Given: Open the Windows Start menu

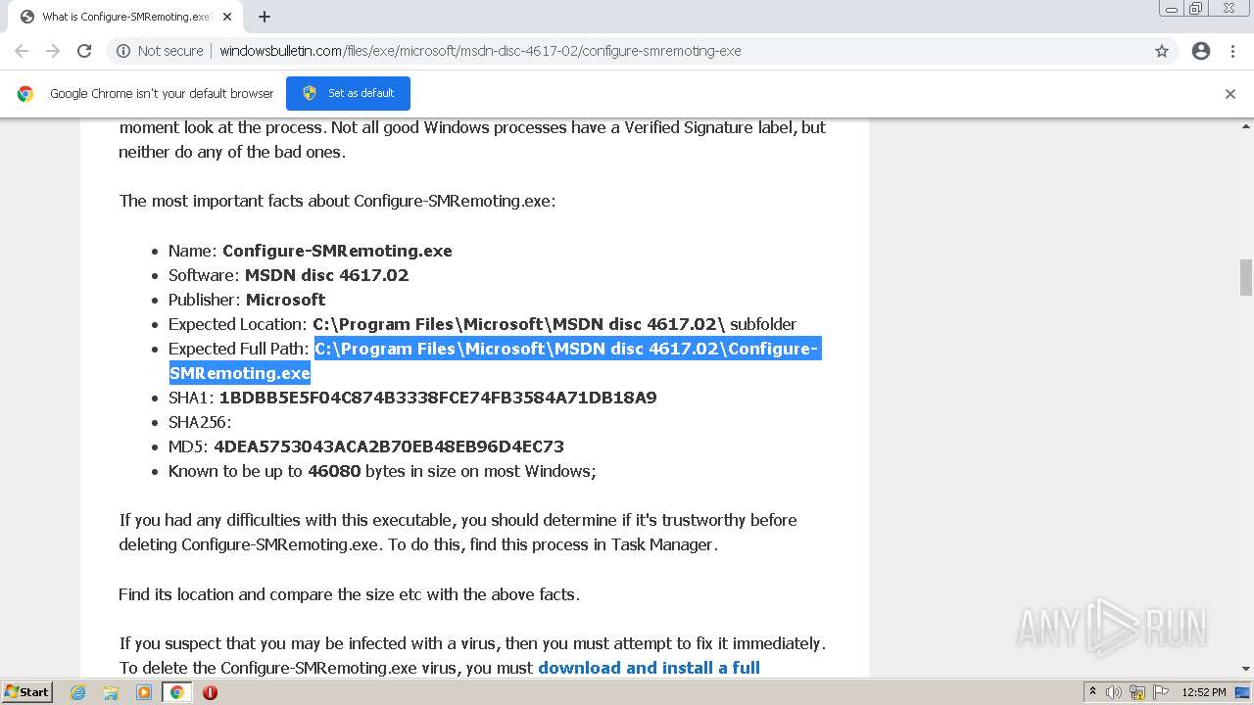Looking at the screenshot, I should coord(26,692).
